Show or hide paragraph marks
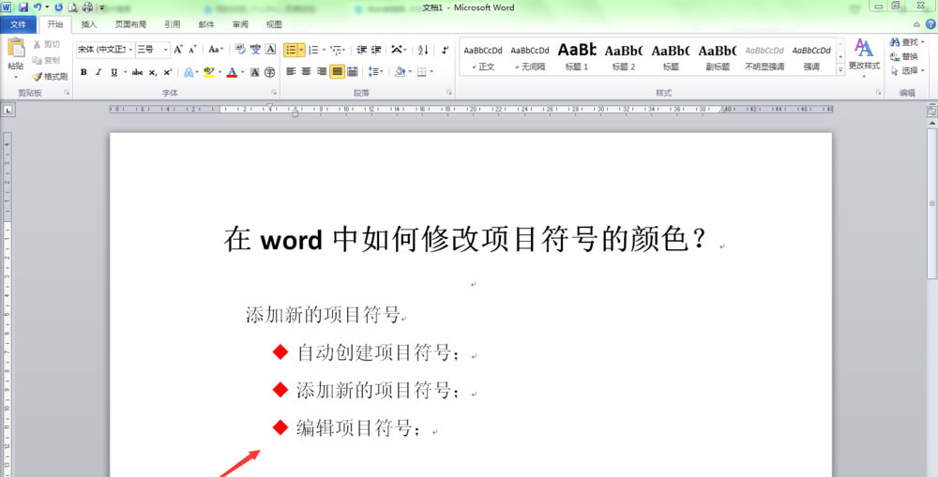This screenshot has width=938, height=477. point(445,50)
